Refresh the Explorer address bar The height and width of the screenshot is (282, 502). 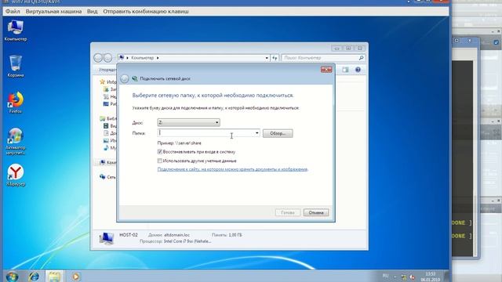(x=275, y=58)
